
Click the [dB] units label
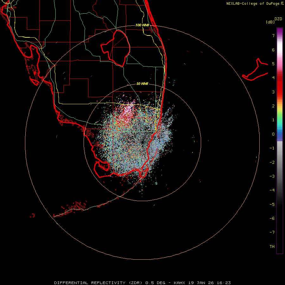pyautogui.click(x=270, y=22)
